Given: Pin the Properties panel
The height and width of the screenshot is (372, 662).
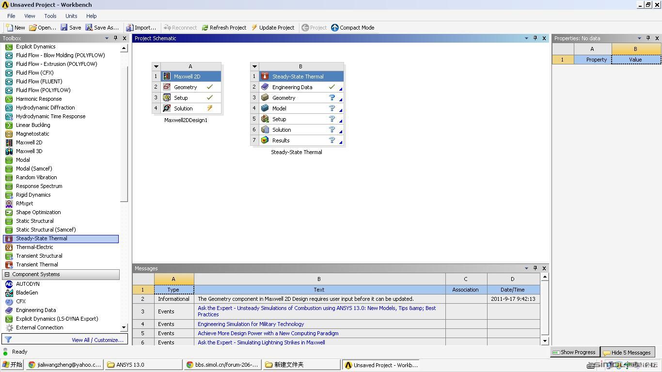Looking at the screenshot, I should pyautogui.click(x=648, y=38).
